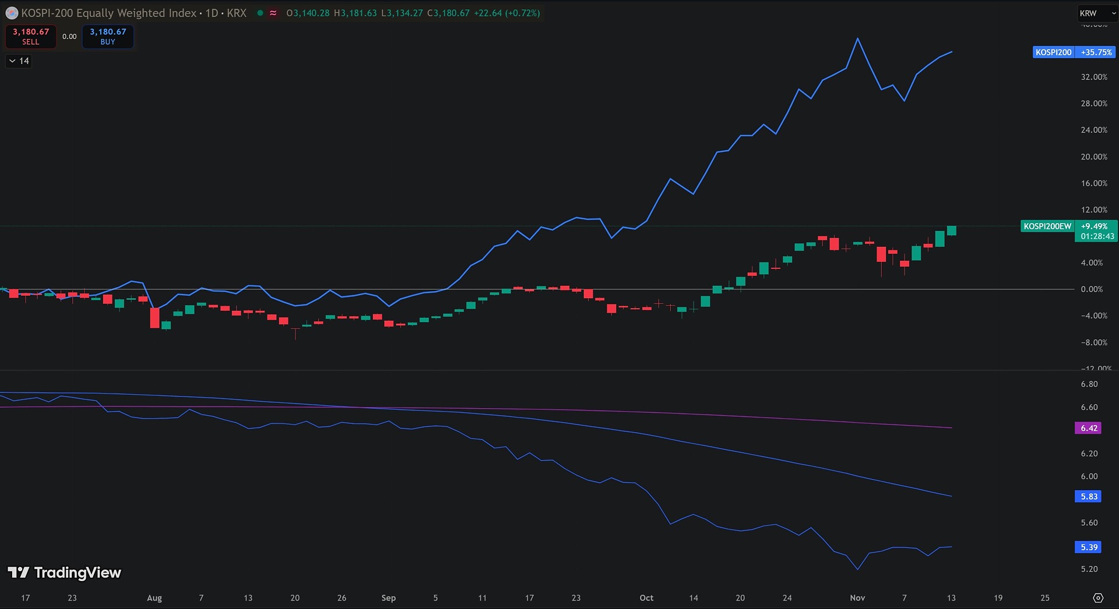The width and height of the screenshot is (1119, 609).
Task: Click the 5 date label on time axis
Action: [435, 598]
